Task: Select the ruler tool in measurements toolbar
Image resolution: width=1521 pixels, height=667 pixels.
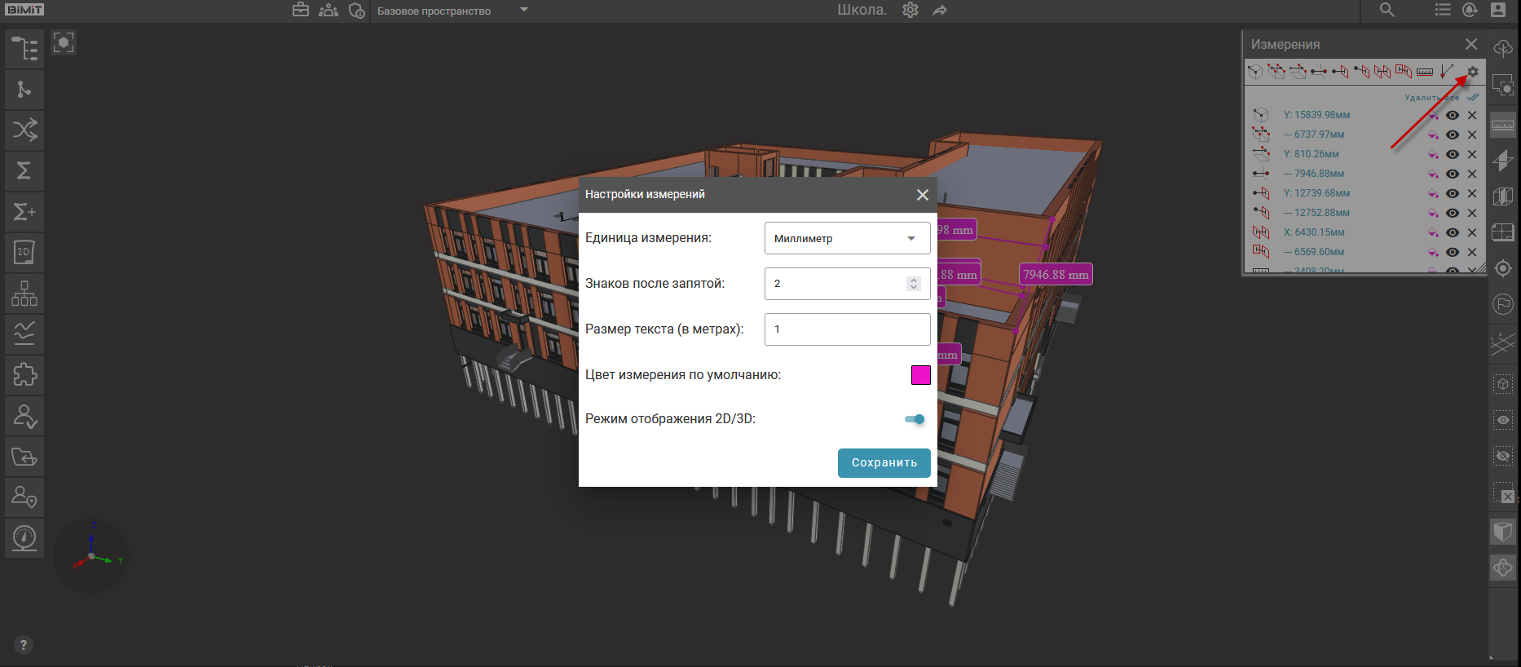Action: pos(1425,72)
